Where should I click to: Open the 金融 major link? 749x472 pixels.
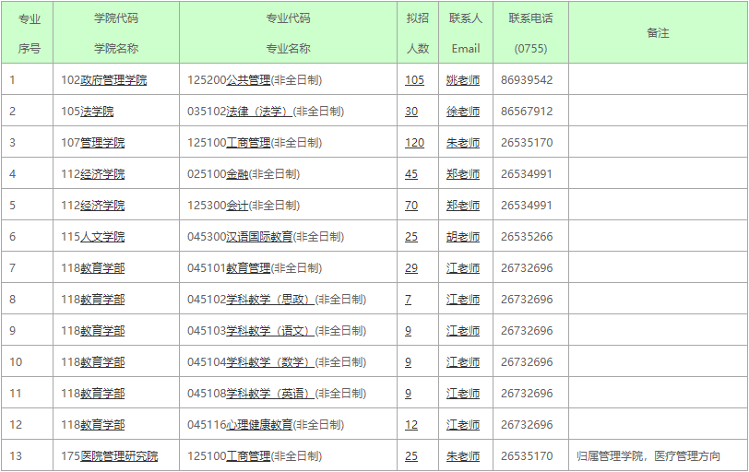point(237,174)
